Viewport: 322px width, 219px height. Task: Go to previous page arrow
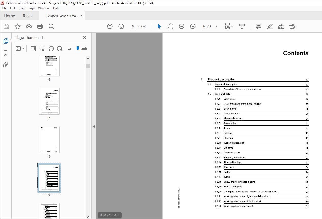tap(110, 26)
